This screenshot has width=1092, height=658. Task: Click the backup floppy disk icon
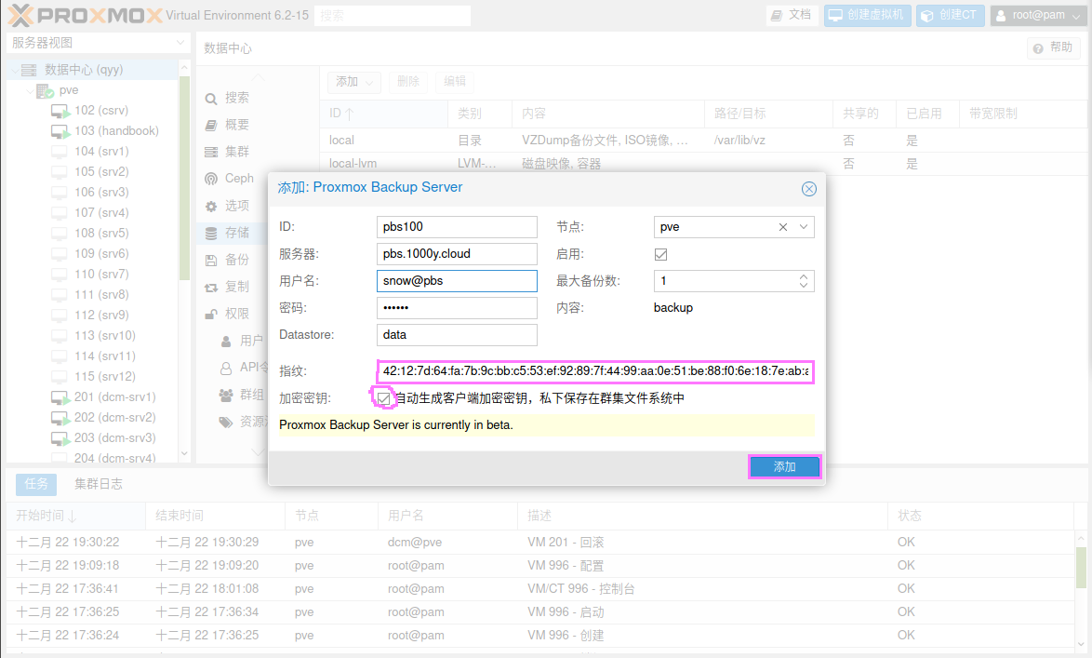pos(211,261)
